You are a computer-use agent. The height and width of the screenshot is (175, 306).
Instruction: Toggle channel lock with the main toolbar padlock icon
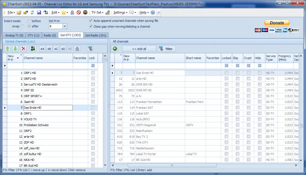(x=72, y=12)
